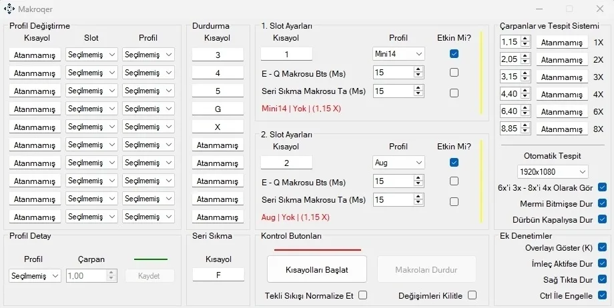Open Profil Detay's Seçilmemiş profile dropdown
The width and height of the screenshot is (614, 308).
click(35, 275)
